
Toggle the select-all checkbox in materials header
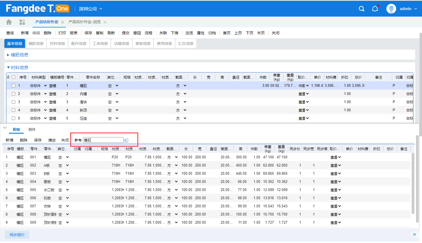13,77
